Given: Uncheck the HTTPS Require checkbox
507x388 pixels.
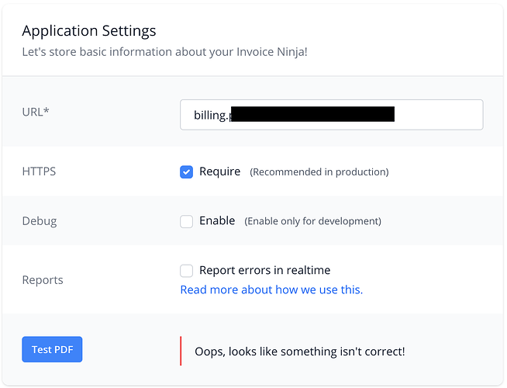Looking at the screenshot, I should click(187, 172).
